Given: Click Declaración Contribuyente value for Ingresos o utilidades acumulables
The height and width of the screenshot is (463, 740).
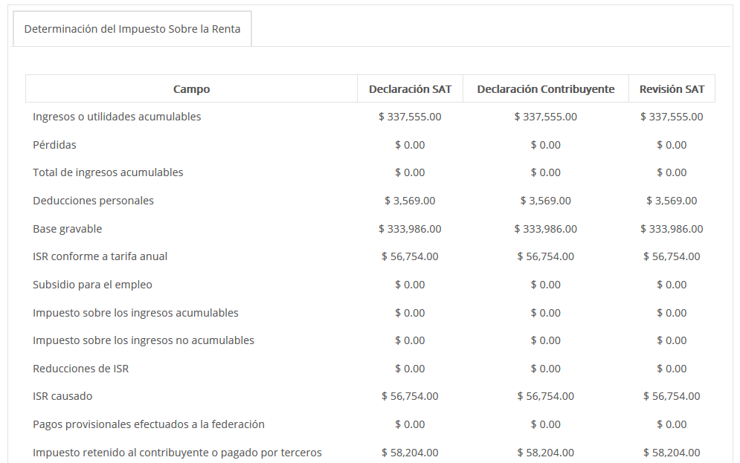Looking at the screenshot, I should [546, 117].
